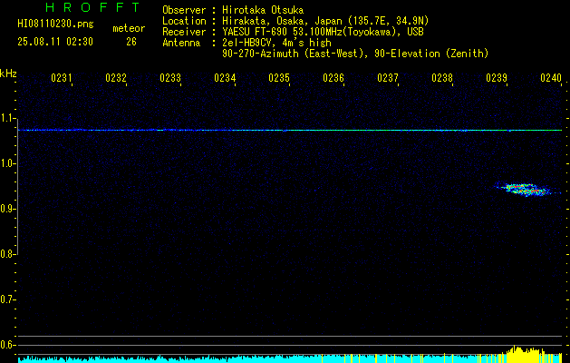Click the yellow power peak in bottom graph

pyautogui.click(x=524, y=353)
